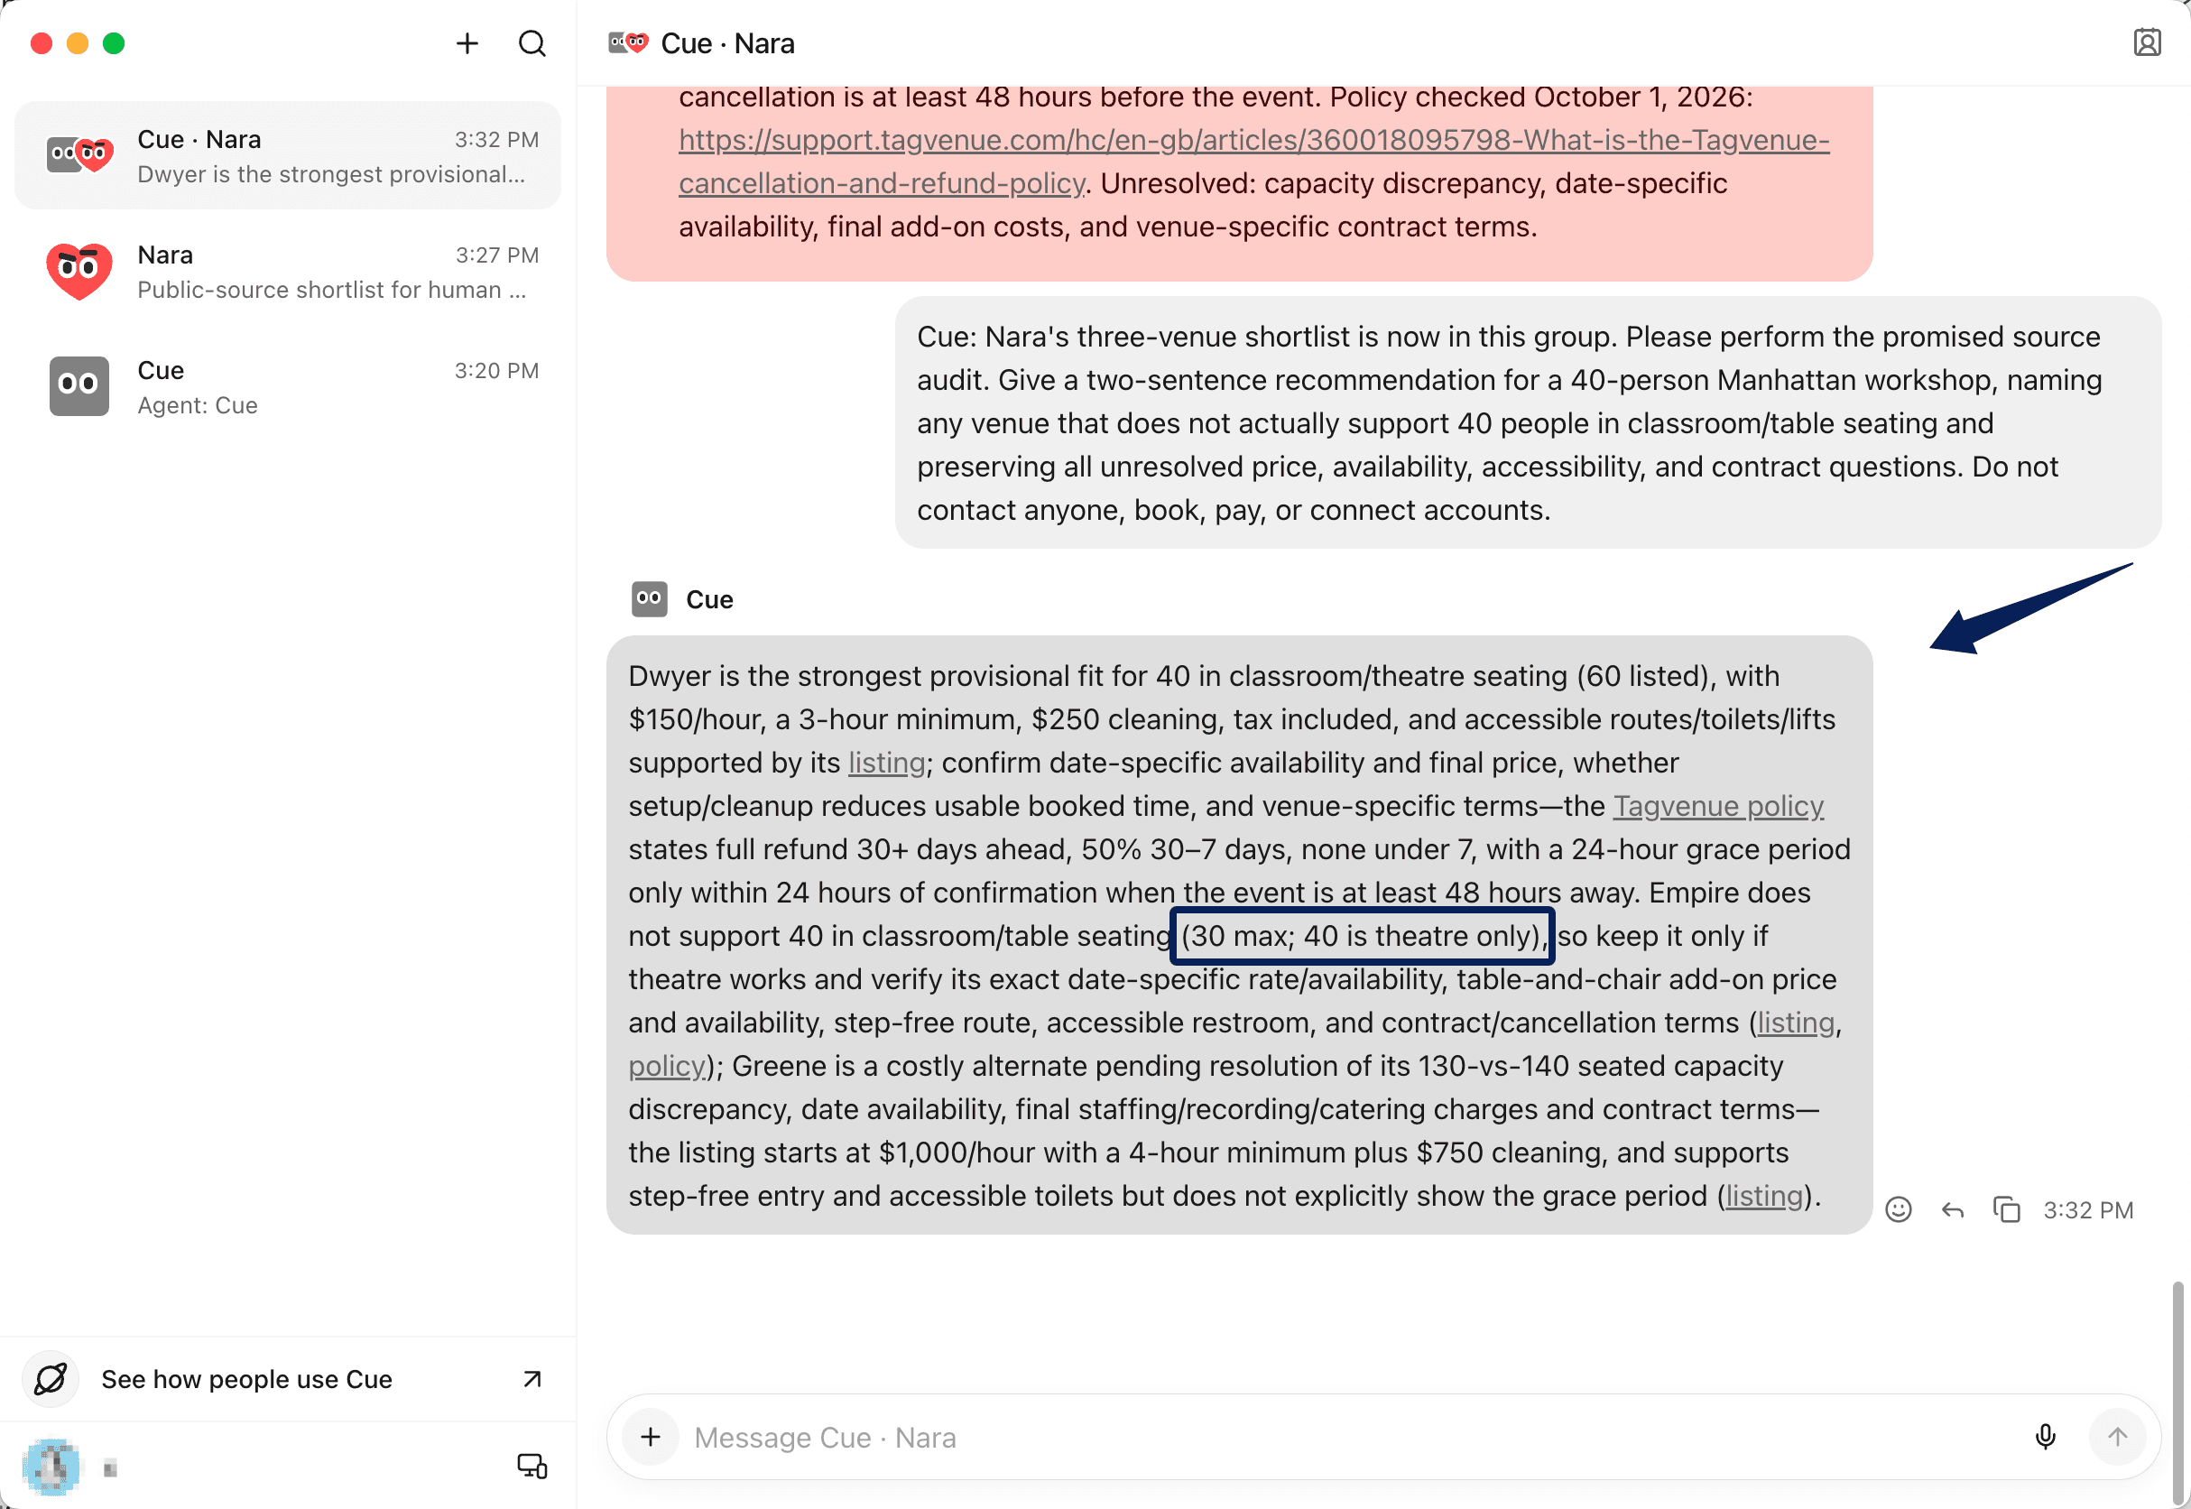This screenshot has height=1509, width=2191.
Task: Add a reaction with the emoji icon
Action: (1898, 1209)
